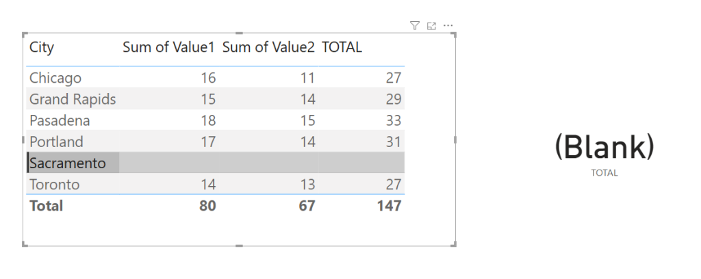Select the Toronto row
Image resolution: width=701 pixels, height=279 pixels.
tap(54, 185)
